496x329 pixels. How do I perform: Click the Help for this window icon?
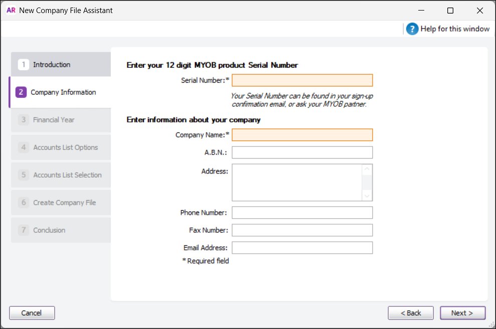tap(412, 29)
